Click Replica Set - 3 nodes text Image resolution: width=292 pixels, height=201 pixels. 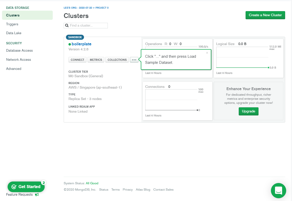[85, 99]
